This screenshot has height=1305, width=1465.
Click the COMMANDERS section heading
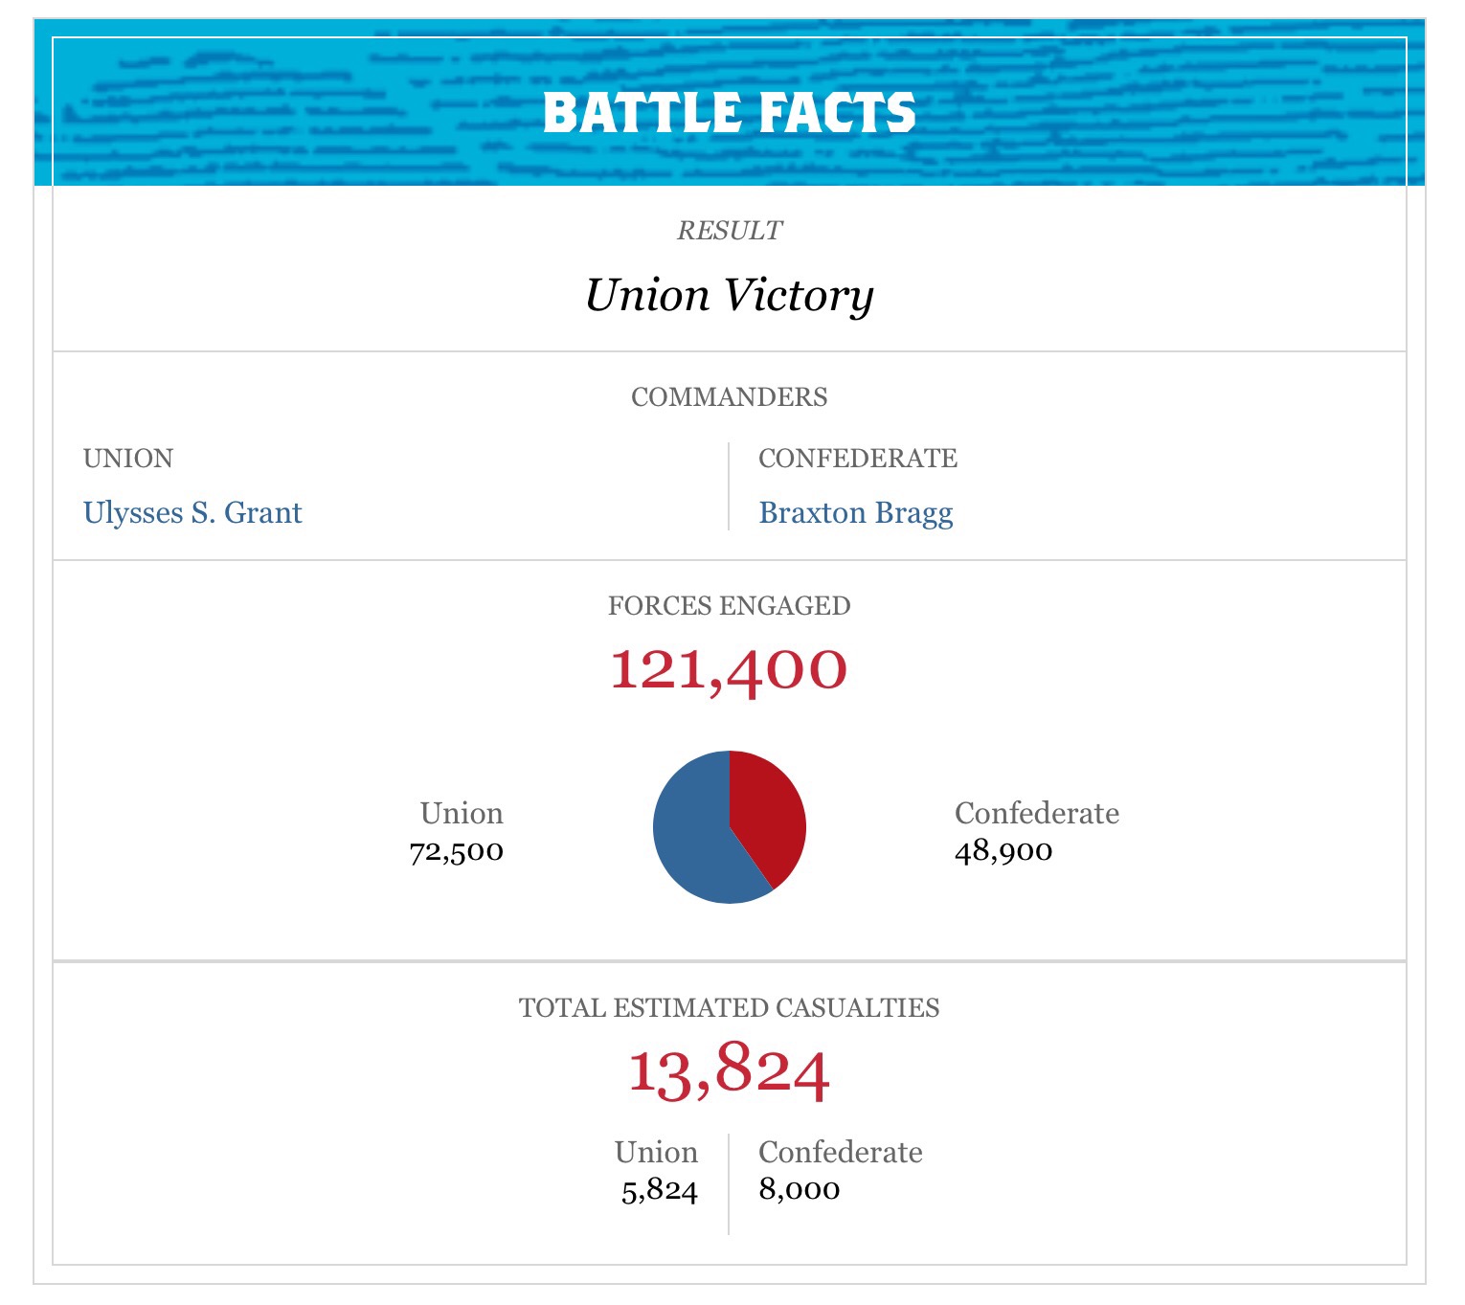pos(730,397)
